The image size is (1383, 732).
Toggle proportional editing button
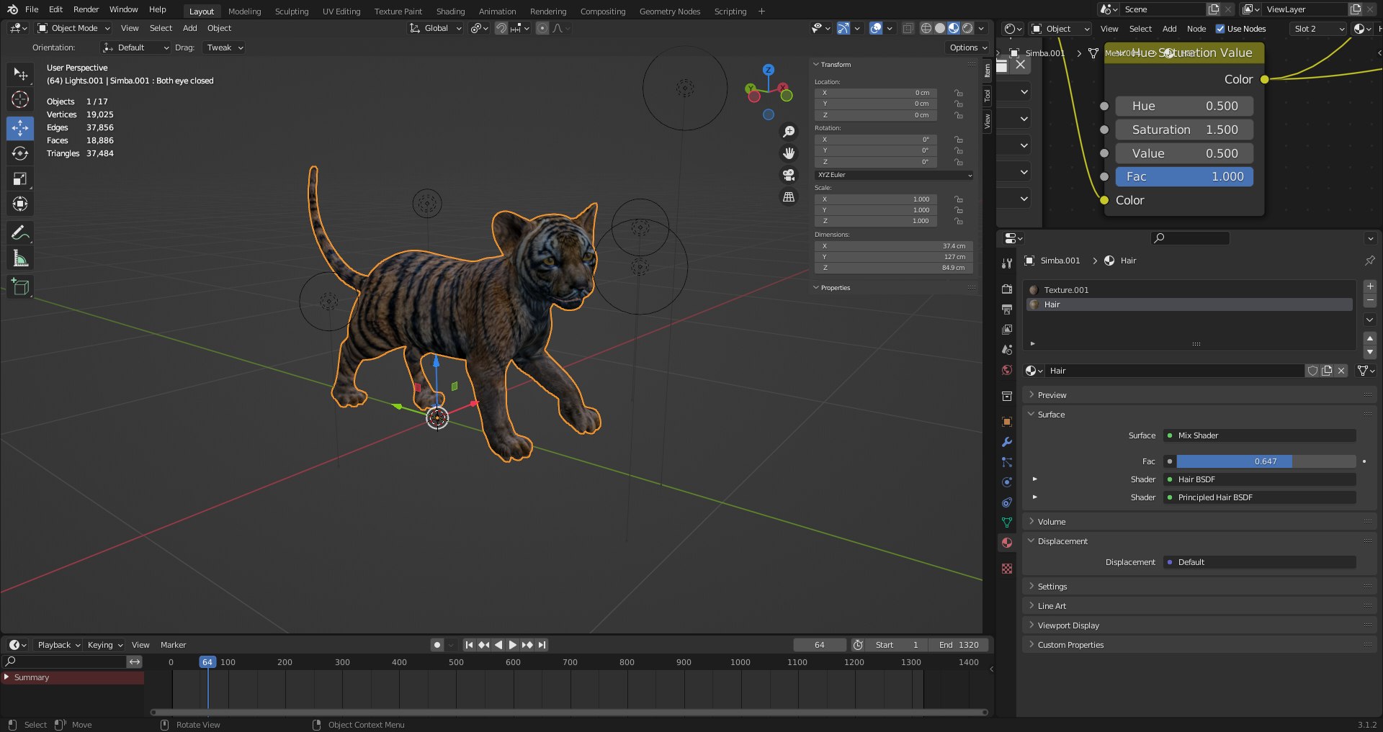tap(542, 28)
